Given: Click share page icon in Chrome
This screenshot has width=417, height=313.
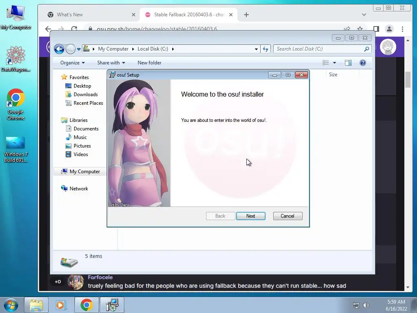Looking at the screenshot, I should click(347, 29).
